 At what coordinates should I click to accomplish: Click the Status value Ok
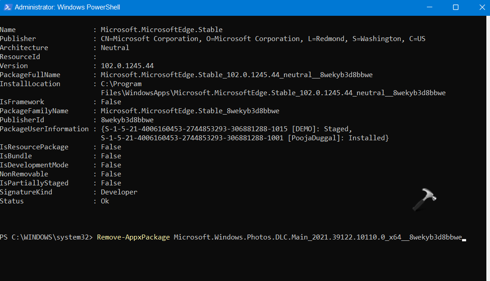[x=105, y=201]
